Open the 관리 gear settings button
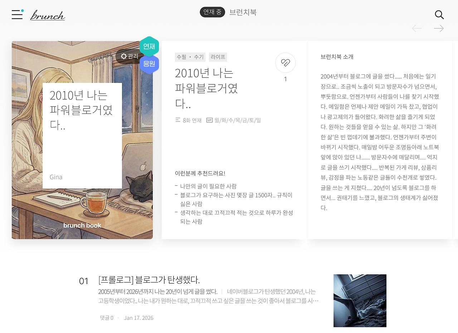The image size is (458, 333). coord(130,56)
